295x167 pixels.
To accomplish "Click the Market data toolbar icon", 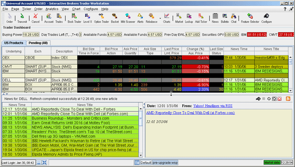I will pos(179,18).
